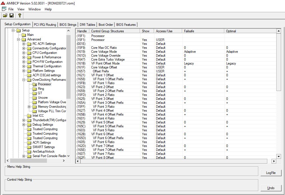Expand the Connectivity Configuration node
This screenshot has height=195, width=285.
(24, 49)
